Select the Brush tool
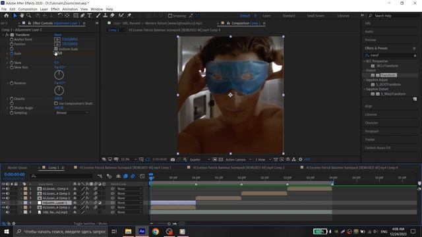 click(x=98, y=16)
